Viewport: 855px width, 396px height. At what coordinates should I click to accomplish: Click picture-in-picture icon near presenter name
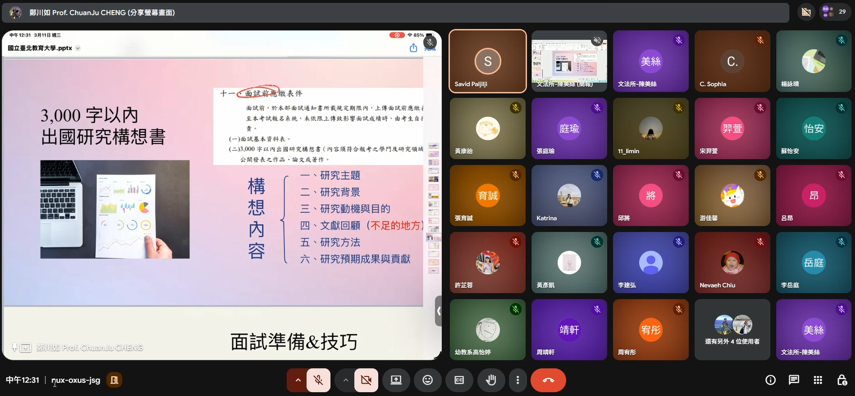pos(26,348)
